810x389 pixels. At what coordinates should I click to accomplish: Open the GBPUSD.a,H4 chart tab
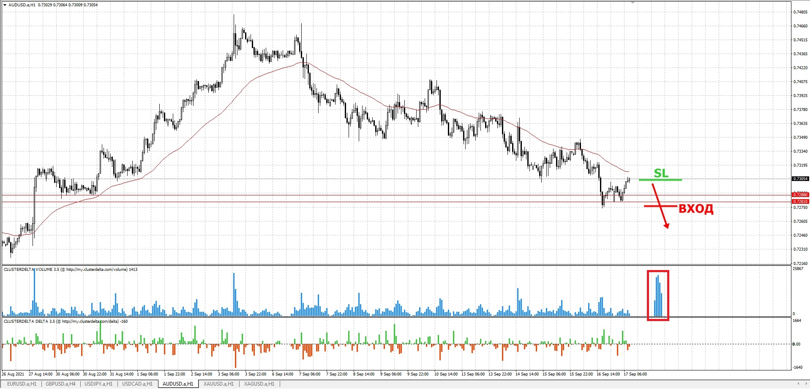pyautogui.click(x=60, y=384)
